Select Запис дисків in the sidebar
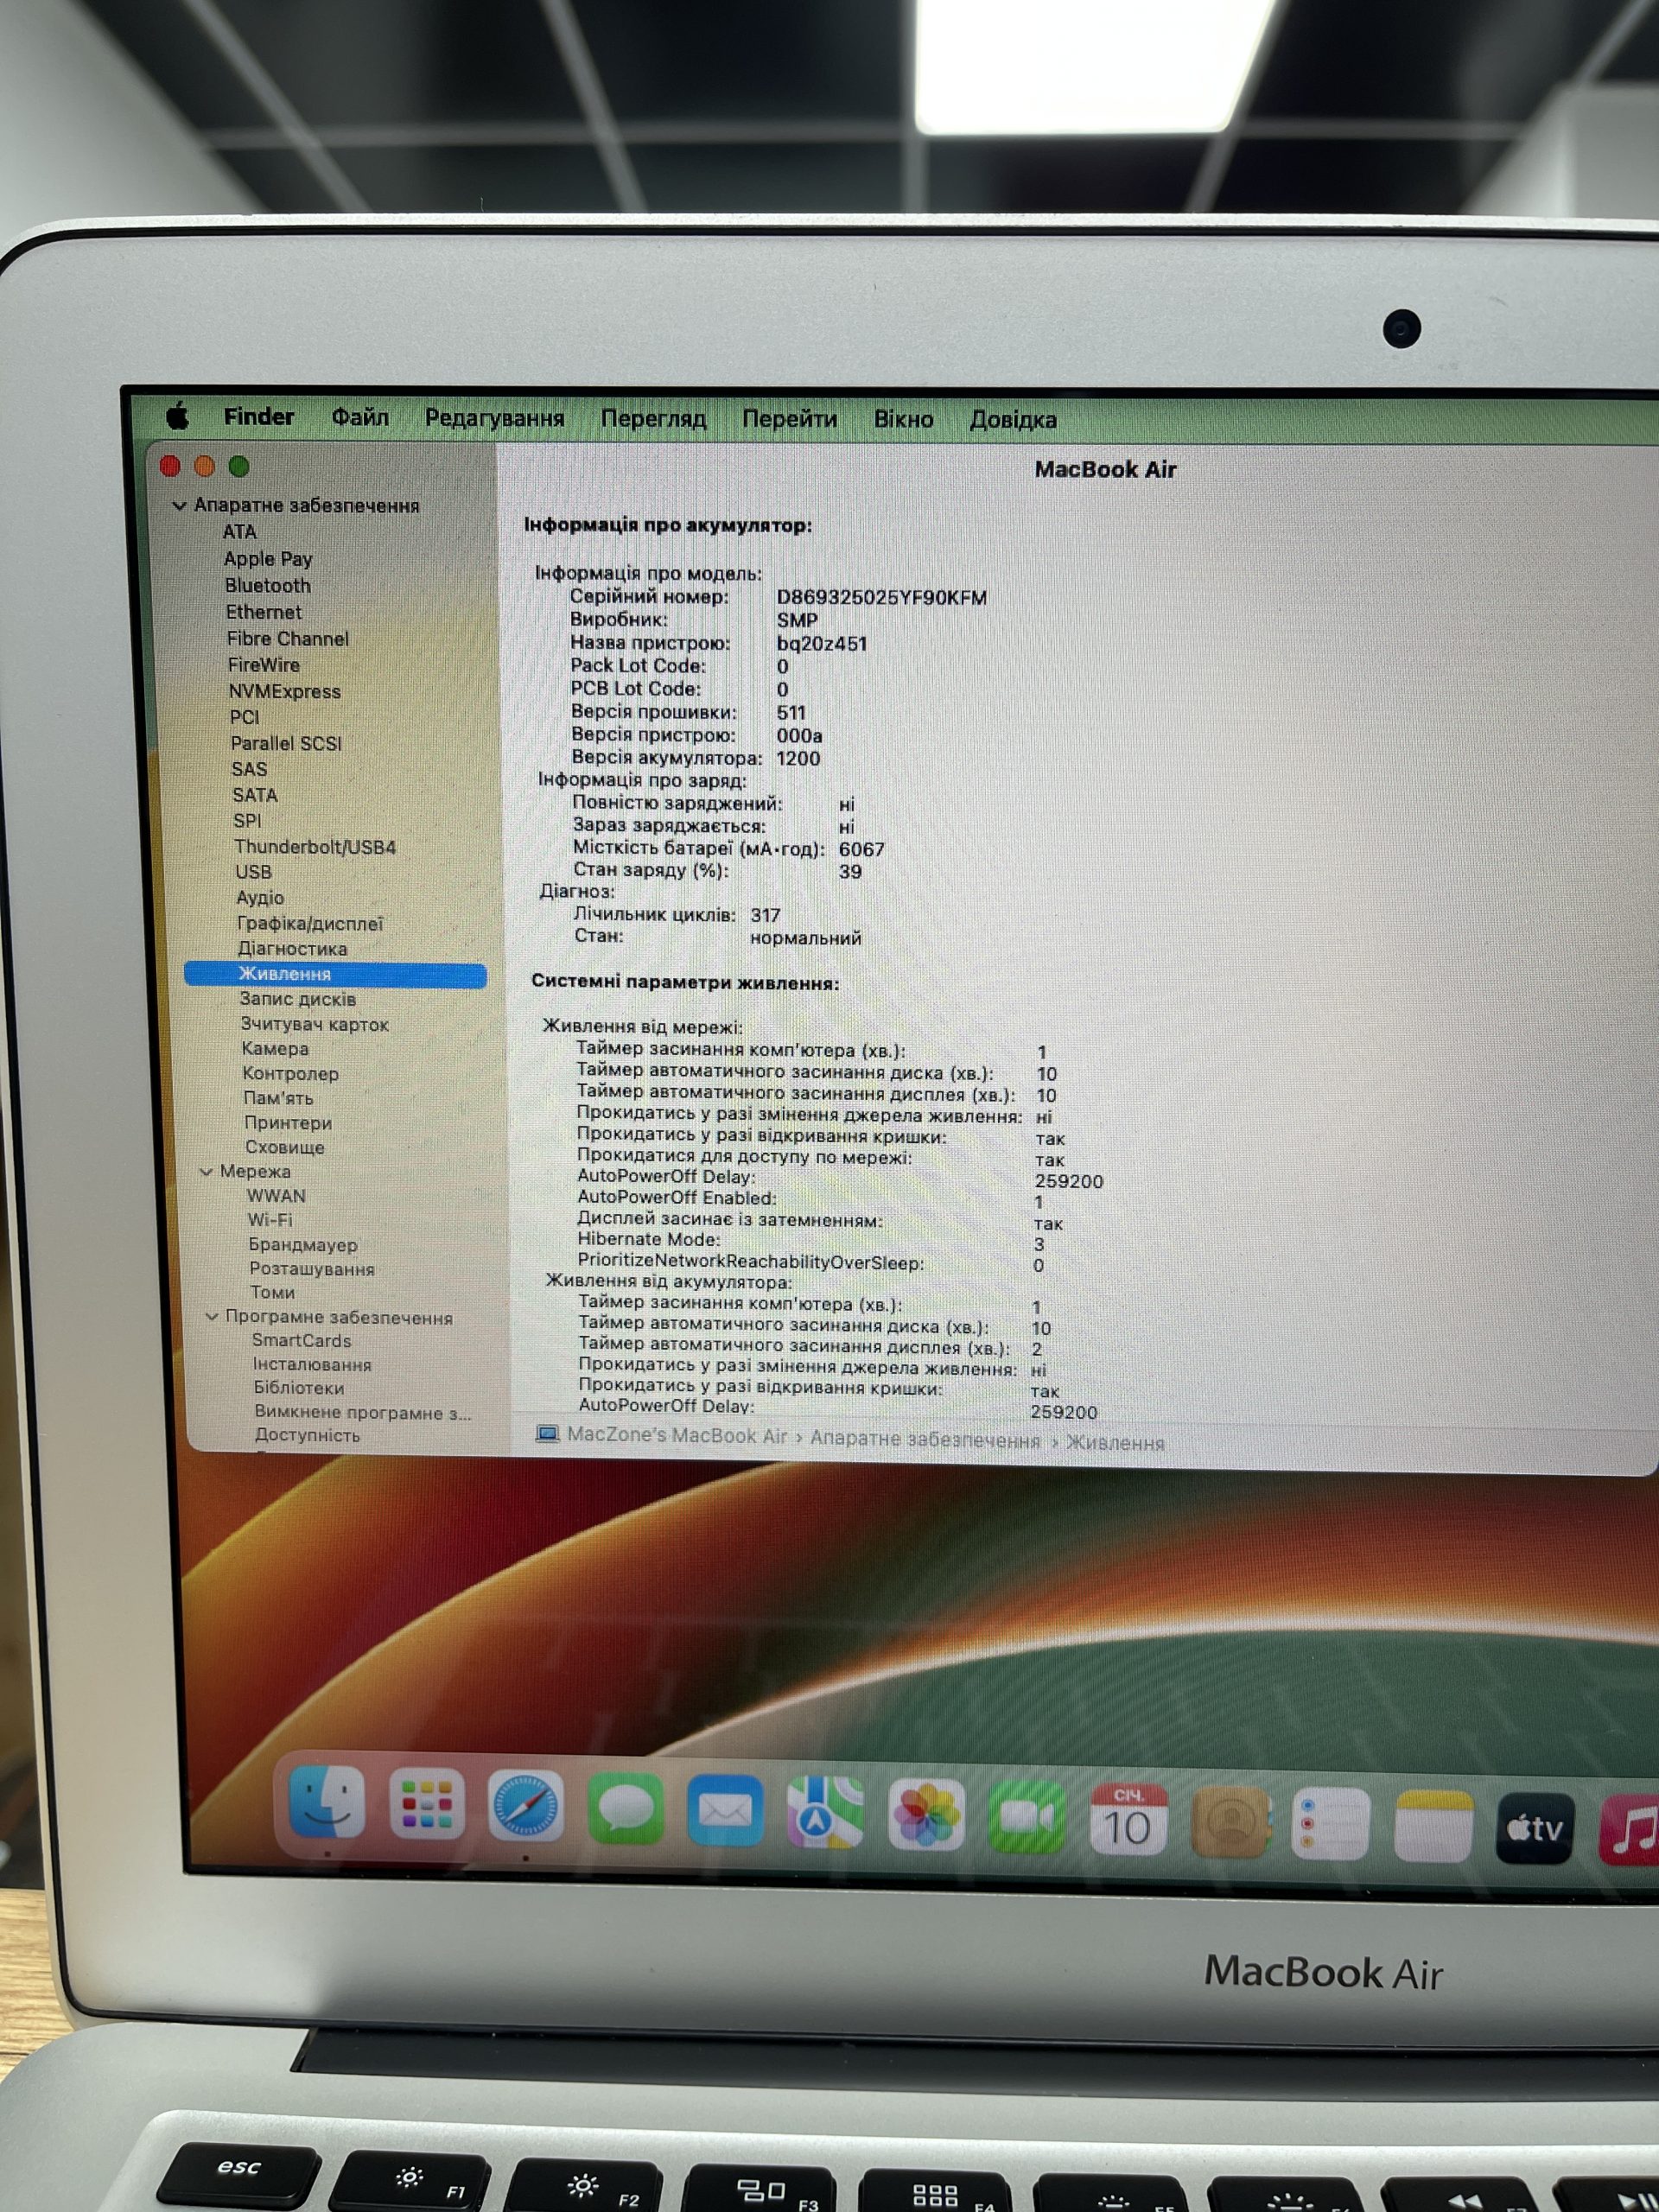Screen dimensions: 1659x2212 (x=297, y=999)
